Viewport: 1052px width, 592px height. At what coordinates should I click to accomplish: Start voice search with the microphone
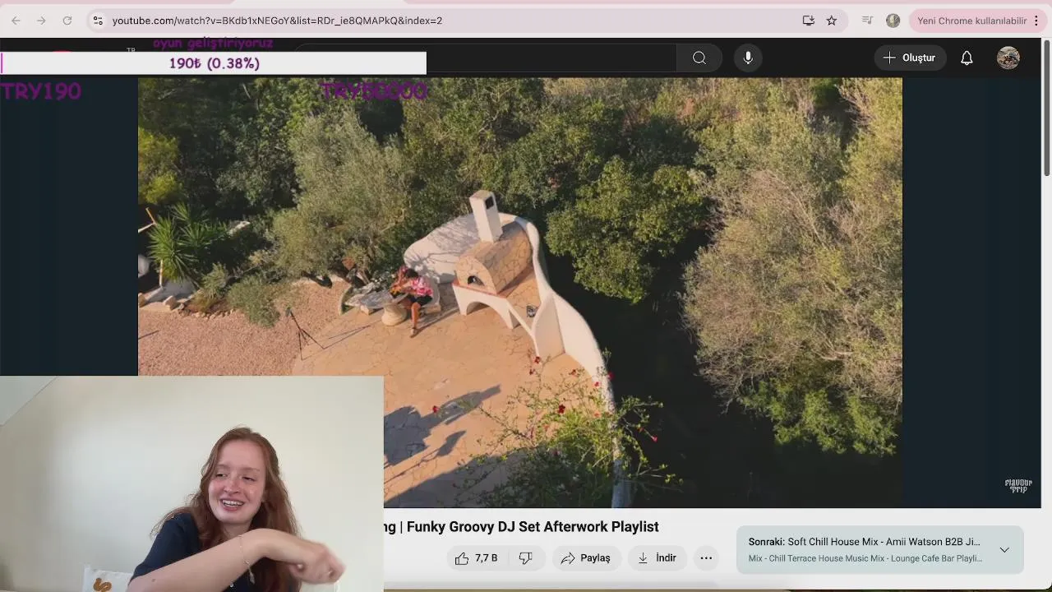pos(748,58)
